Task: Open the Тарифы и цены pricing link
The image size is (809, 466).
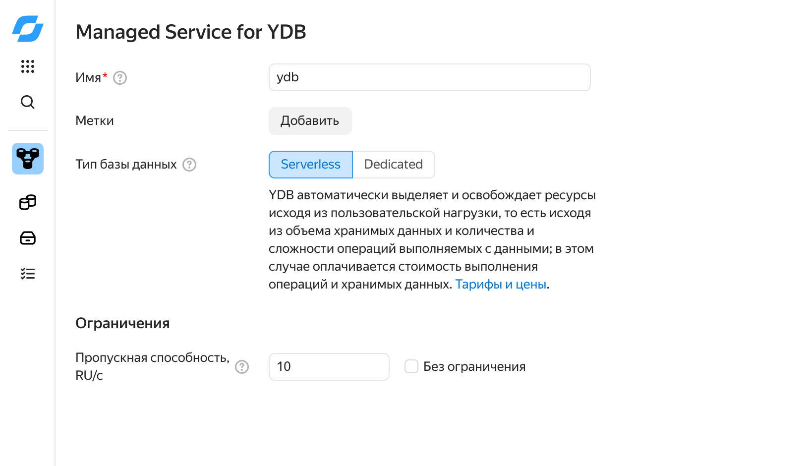Action: 501,284
